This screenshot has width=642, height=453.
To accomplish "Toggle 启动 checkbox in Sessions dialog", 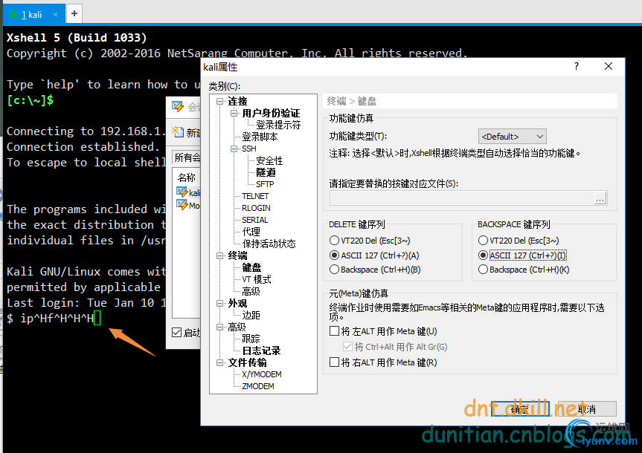I will [177, 333].
